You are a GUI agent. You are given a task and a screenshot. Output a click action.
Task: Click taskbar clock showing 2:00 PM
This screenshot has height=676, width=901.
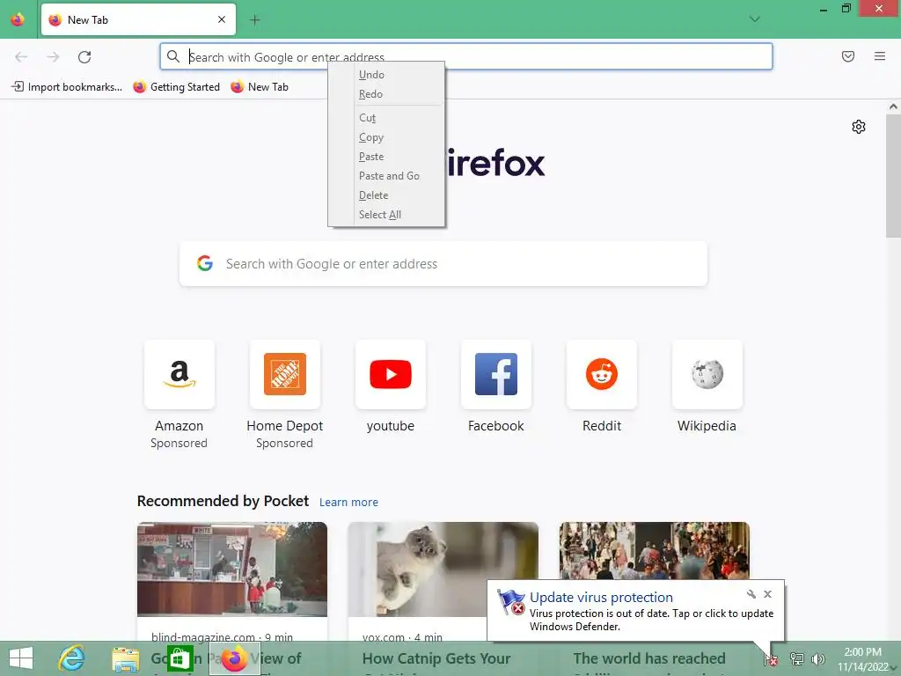tap(862, 659)
